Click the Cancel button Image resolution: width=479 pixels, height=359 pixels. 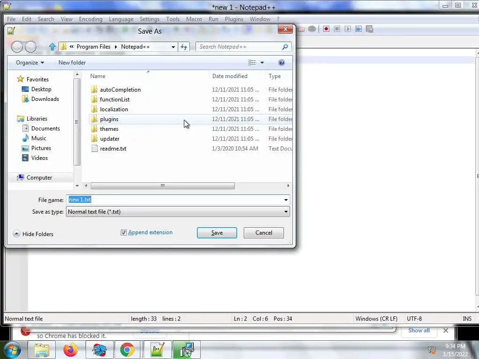point(264,233)
